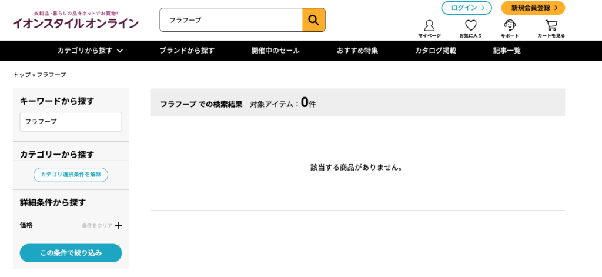Screen dimensions: 602x277
Task: Click カテゴリ選択条件を解除 button
Action: click(71, 175)
